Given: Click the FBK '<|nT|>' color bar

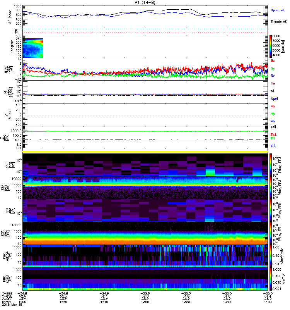Looking at the screenshot, I should 271,279.
